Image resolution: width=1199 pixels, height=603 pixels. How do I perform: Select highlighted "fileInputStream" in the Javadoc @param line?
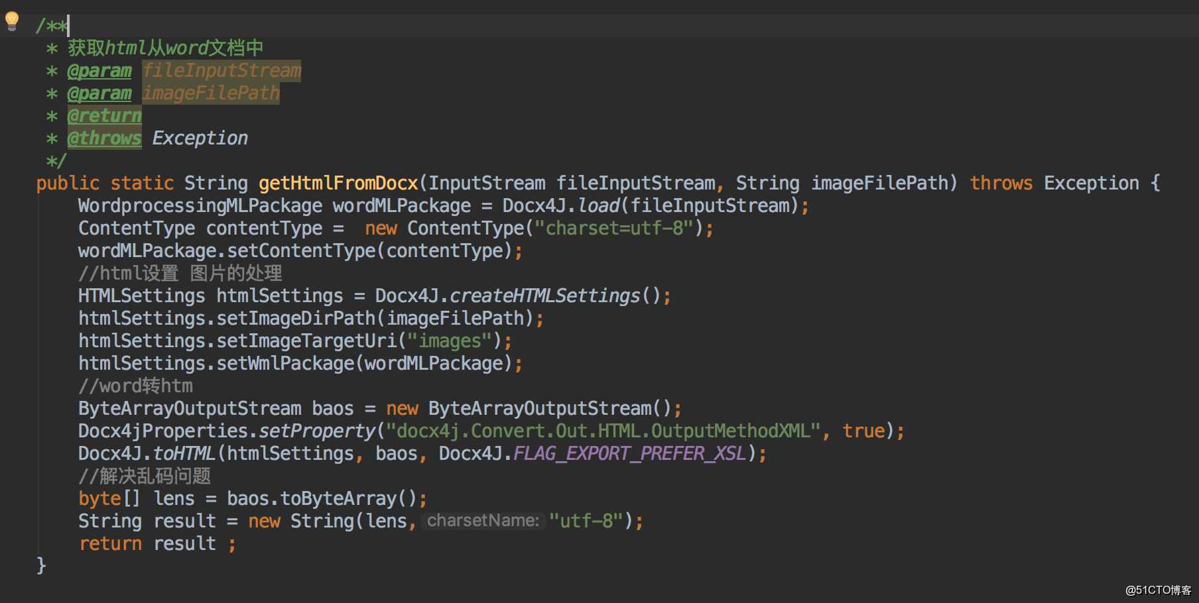point(221,70)
